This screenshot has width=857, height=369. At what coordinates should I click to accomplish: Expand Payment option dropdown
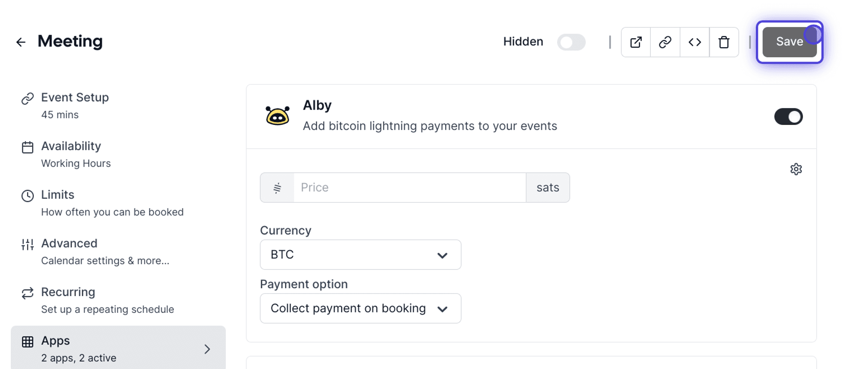click(360, 308)
